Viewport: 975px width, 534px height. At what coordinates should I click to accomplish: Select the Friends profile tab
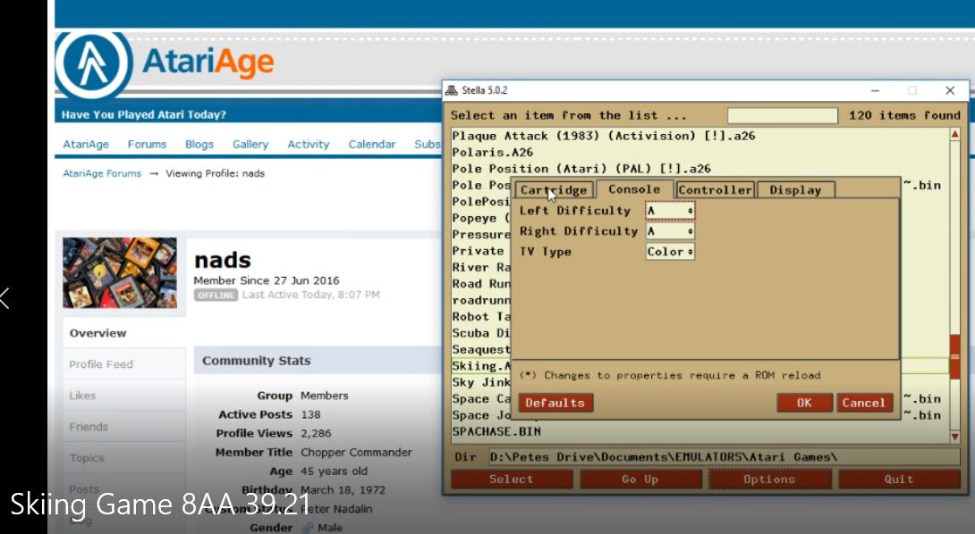(123, 427)
